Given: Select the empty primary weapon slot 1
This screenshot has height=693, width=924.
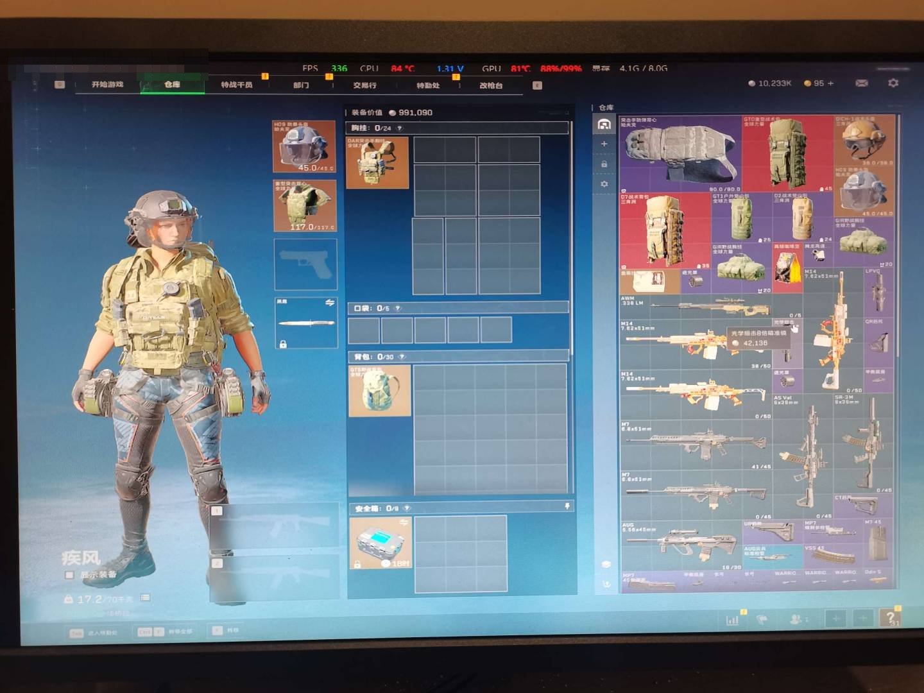Looking at the screenshot, I should pyautogui.click(x=275, y=526).
